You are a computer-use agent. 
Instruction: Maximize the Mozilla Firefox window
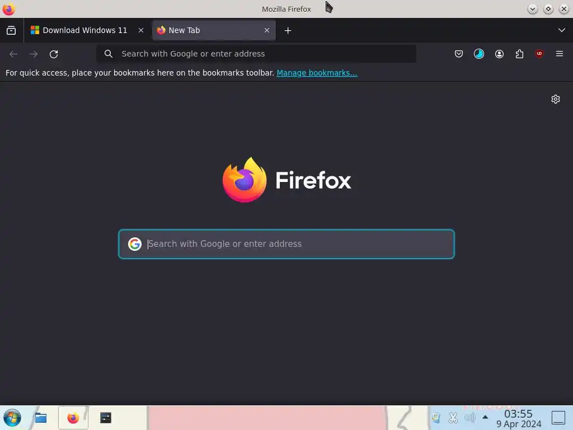pos(548,9)
